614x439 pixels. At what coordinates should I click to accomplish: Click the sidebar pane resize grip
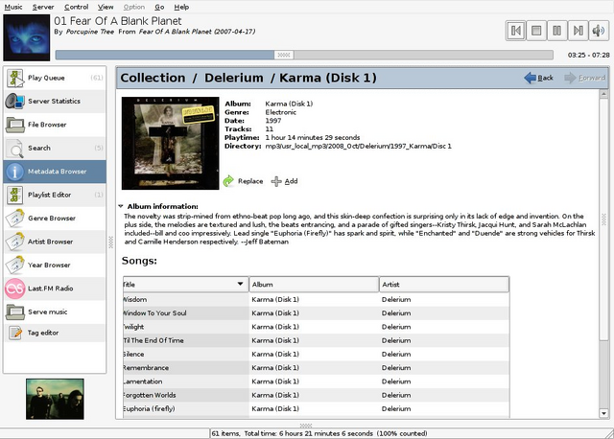(111, 243)
